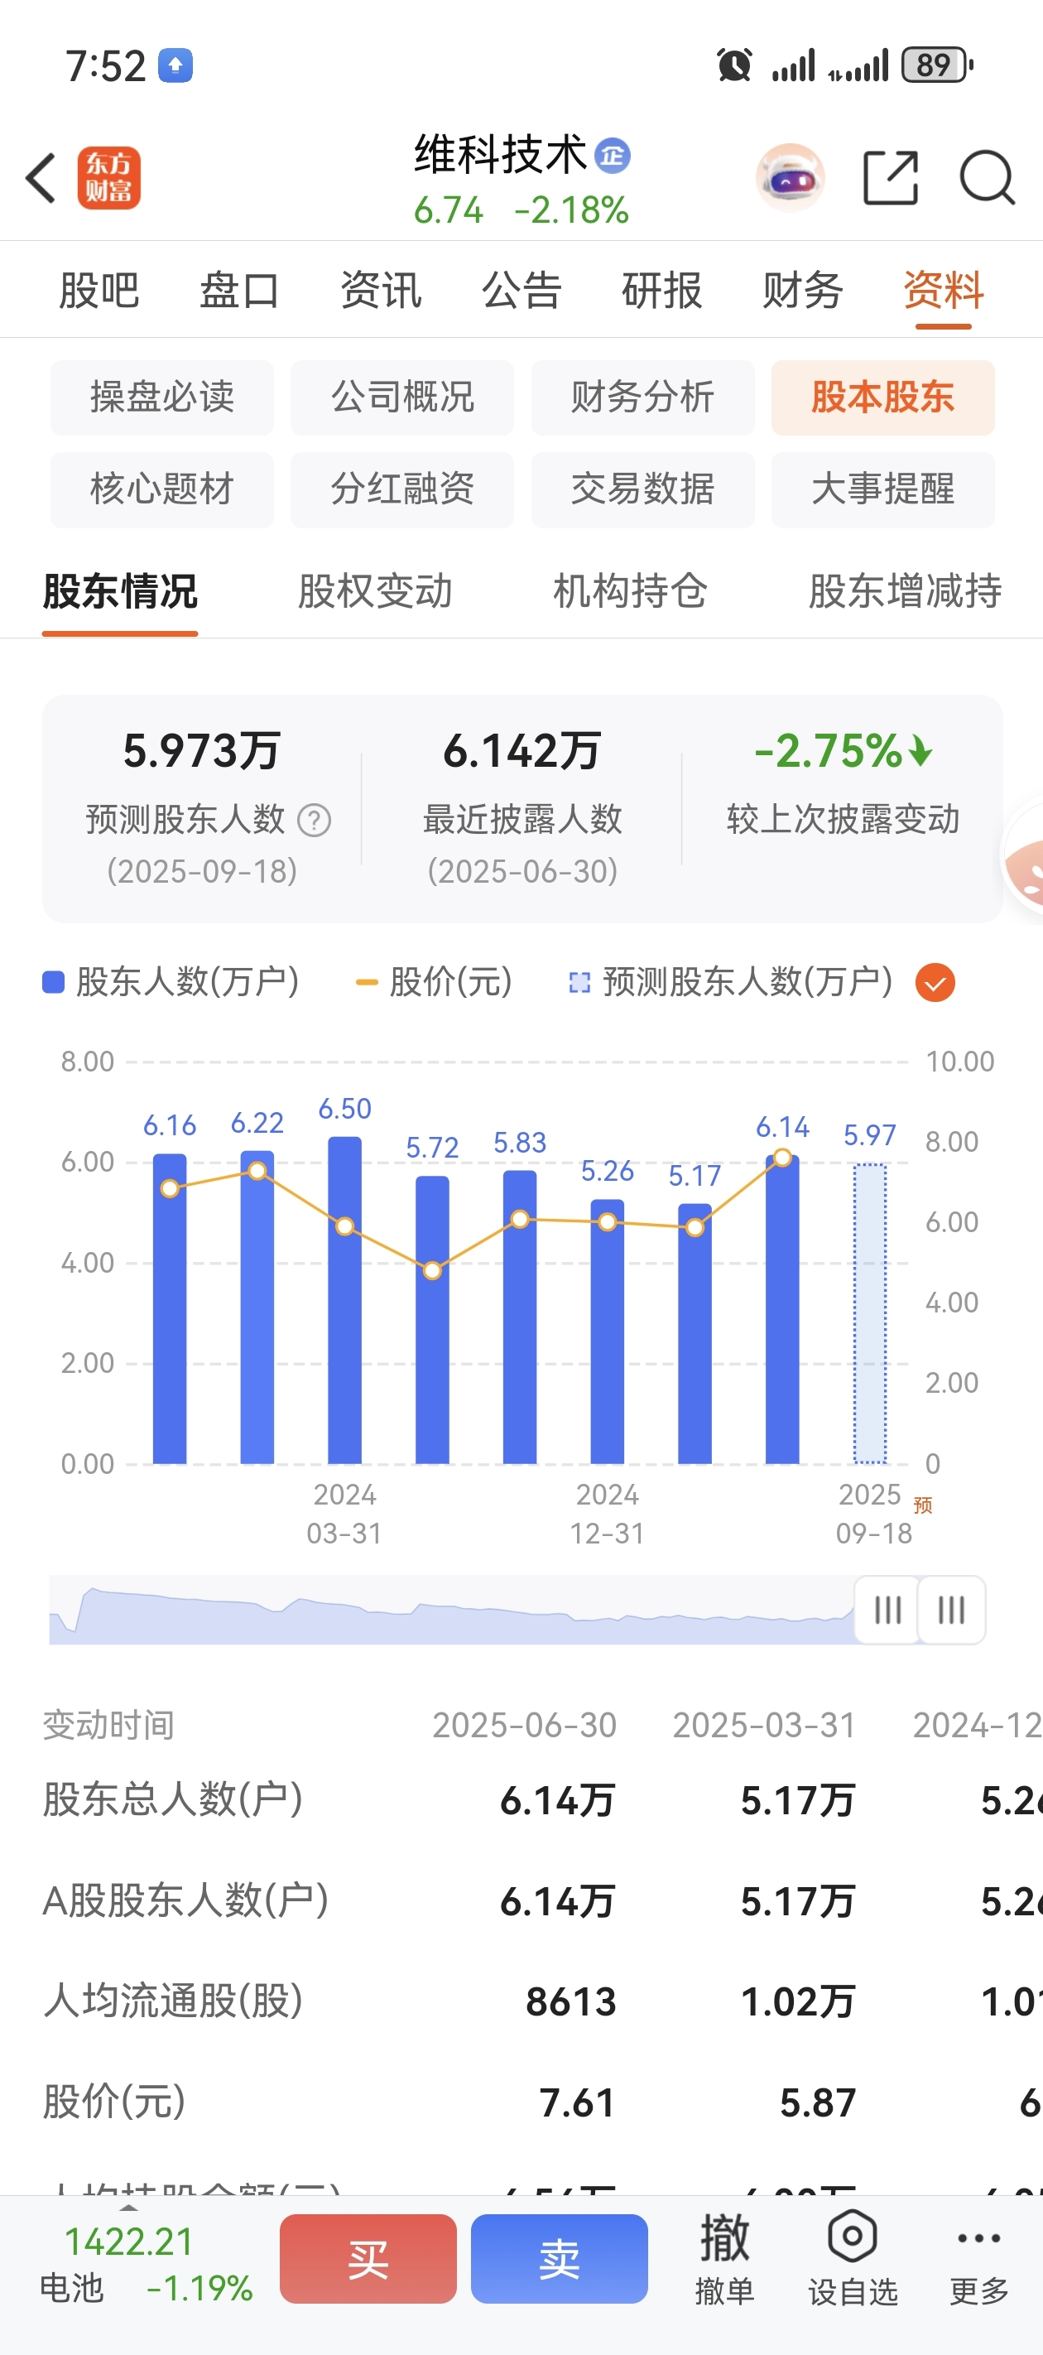Tap the 电池 index ticker 1422.21

(x=146, y=2265)
